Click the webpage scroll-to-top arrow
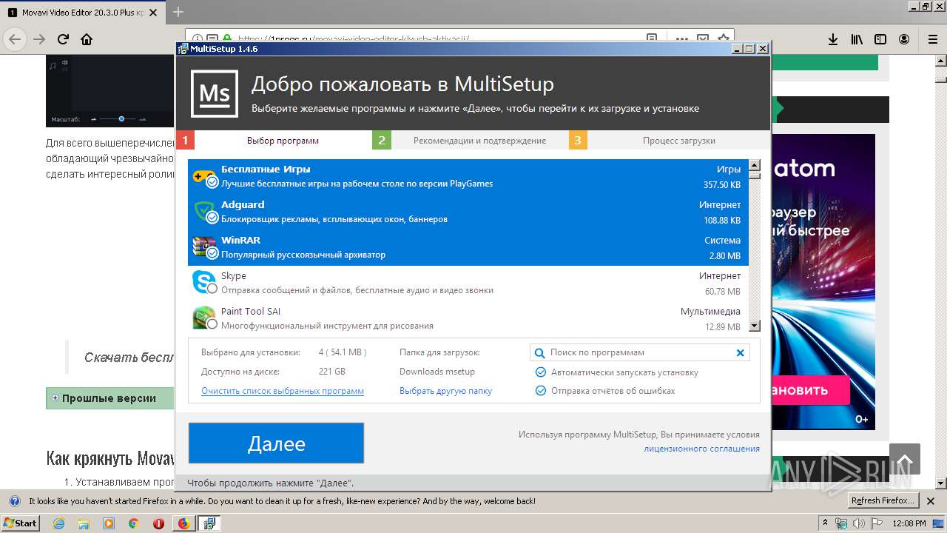947x533 pixels. (905, 459)
